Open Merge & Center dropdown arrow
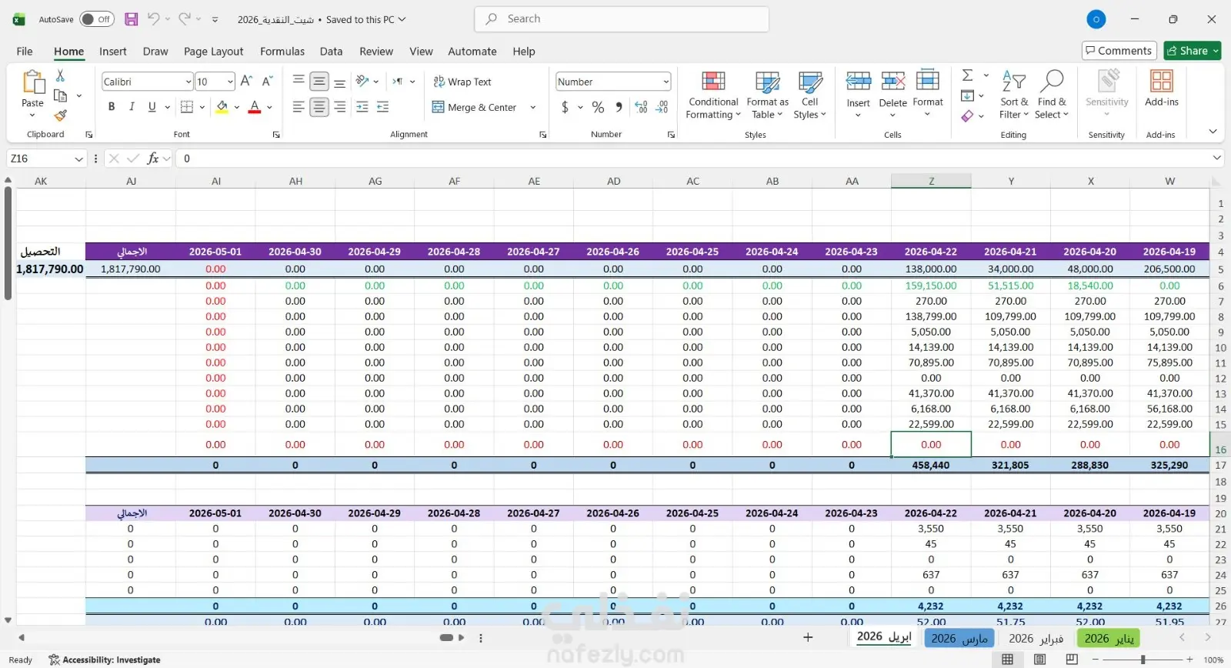Viewport: 1231px width, 668px height. click(x=532, y=108)
